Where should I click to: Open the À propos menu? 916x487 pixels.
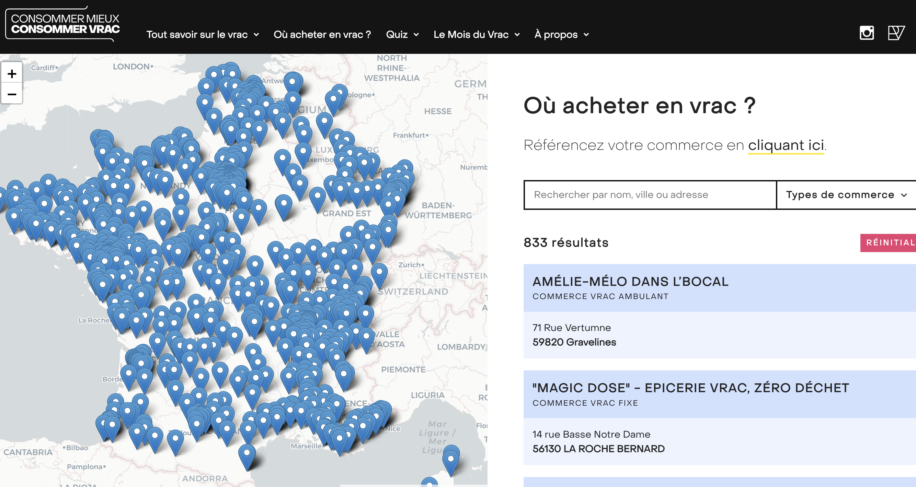pos(561,34)
